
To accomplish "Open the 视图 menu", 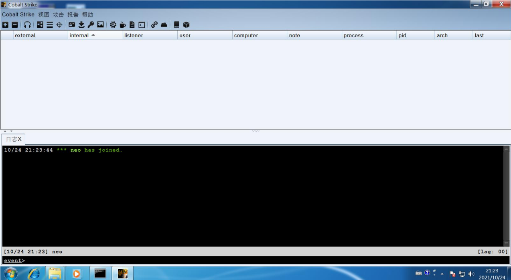I will 44,14.
